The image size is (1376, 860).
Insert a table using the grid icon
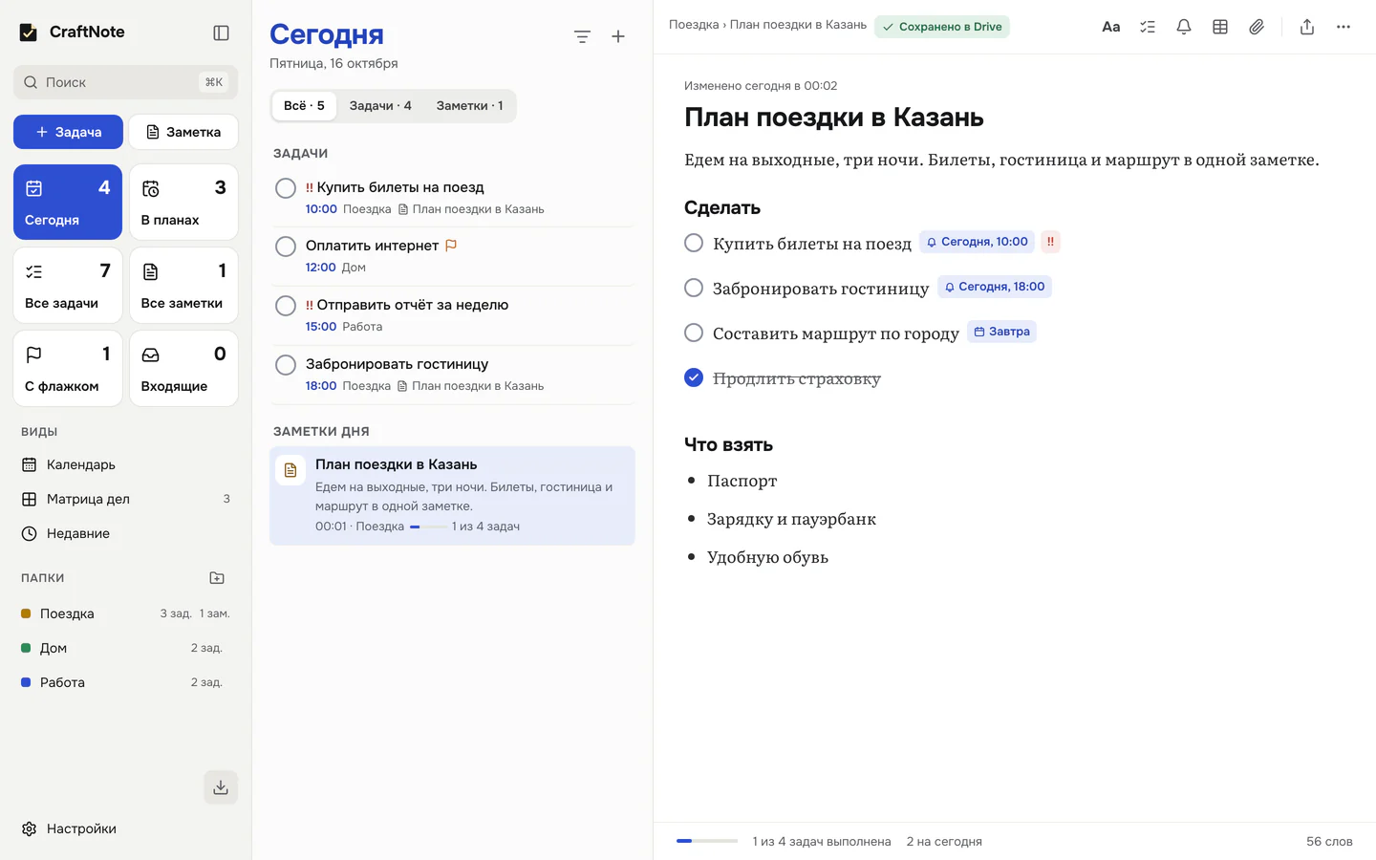coord(1220,27)
